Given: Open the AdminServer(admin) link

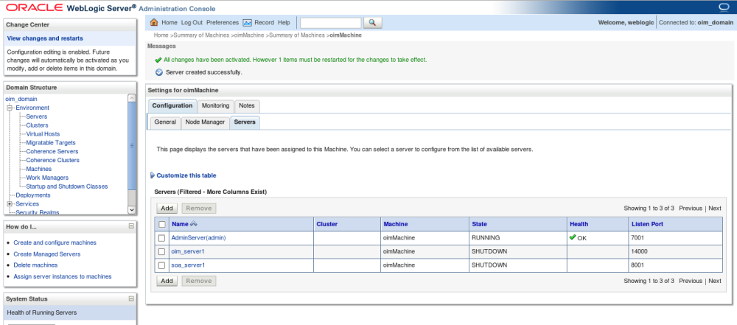Looking at the screenshot, I should click(x=199, y=238).
